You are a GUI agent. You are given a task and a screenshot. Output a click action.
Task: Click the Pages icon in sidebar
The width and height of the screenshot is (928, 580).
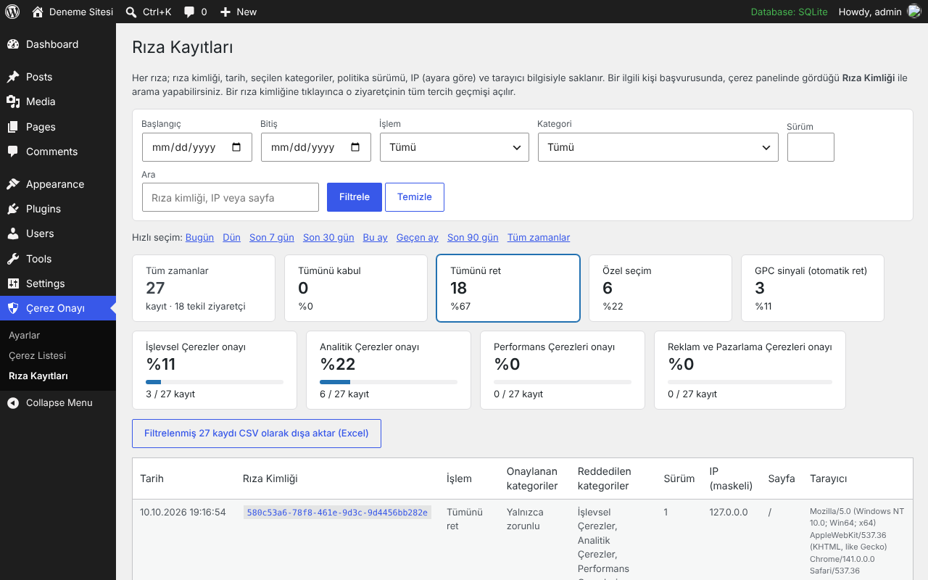(x=13, y=127)
